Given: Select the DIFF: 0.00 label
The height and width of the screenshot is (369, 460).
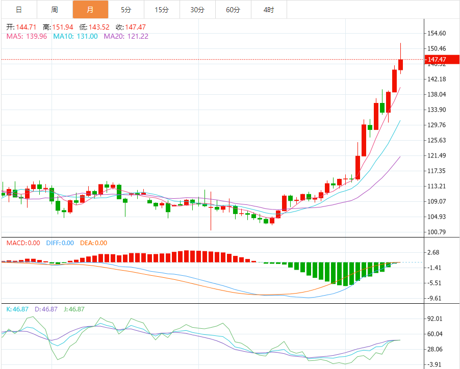Looking at the screenshot, I should pyautogui.click(x=59, y=243).
